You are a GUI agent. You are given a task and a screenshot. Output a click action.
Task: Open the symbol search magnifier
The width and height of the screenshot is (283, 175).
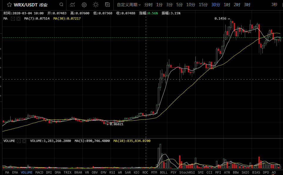[x=61, y=4]
